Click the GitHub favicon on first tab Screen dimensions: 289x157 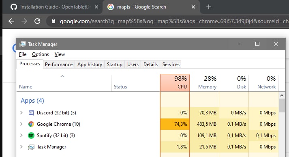tap(14, 7)
